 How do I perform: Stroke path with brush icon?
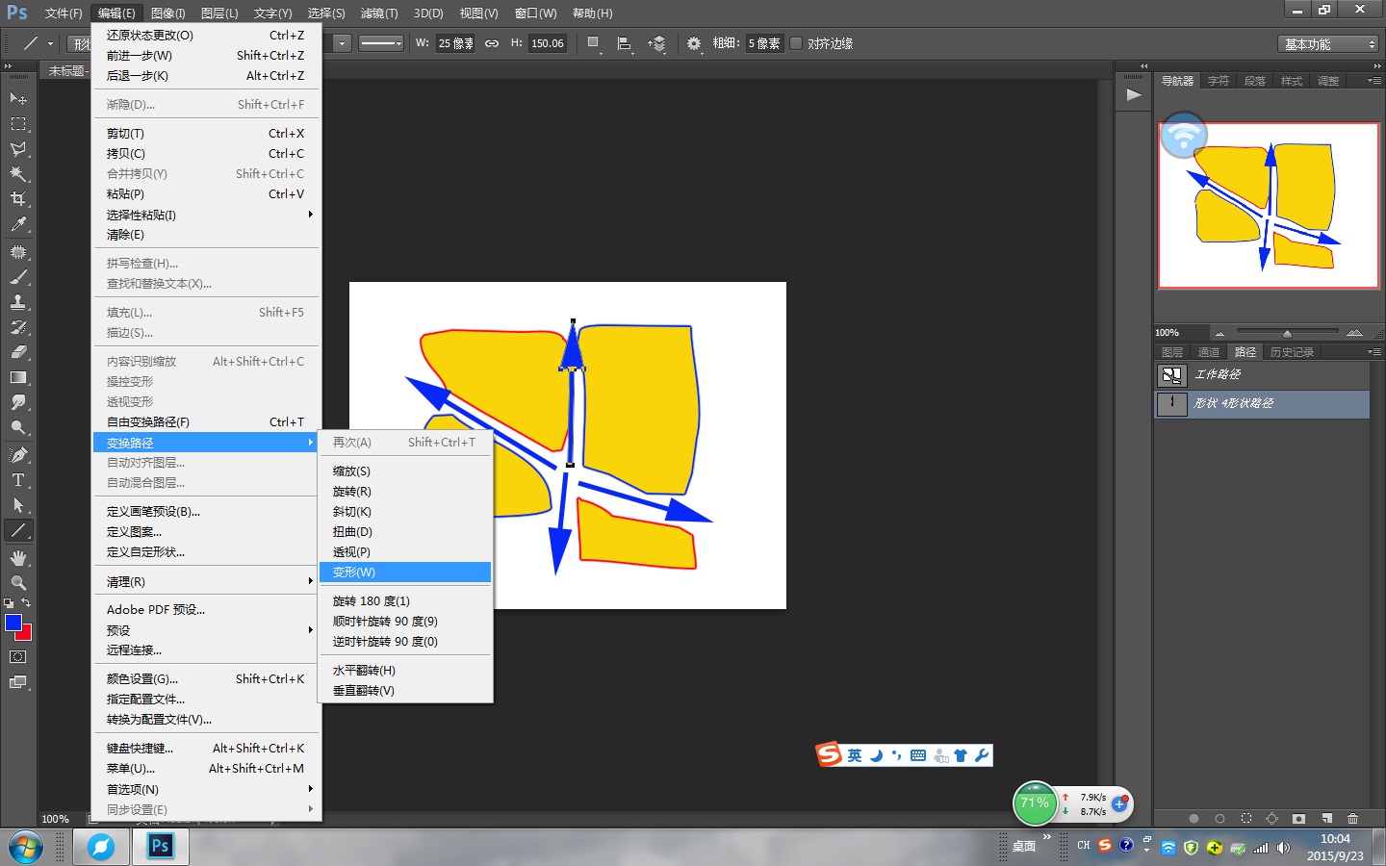pos(1219,819)
